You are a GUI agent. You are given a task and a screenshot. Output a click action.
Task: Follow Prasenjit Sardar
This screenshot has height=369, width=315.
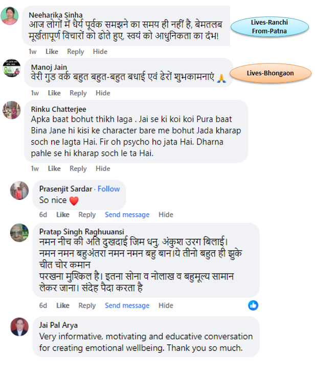click(x=109, y=189)
